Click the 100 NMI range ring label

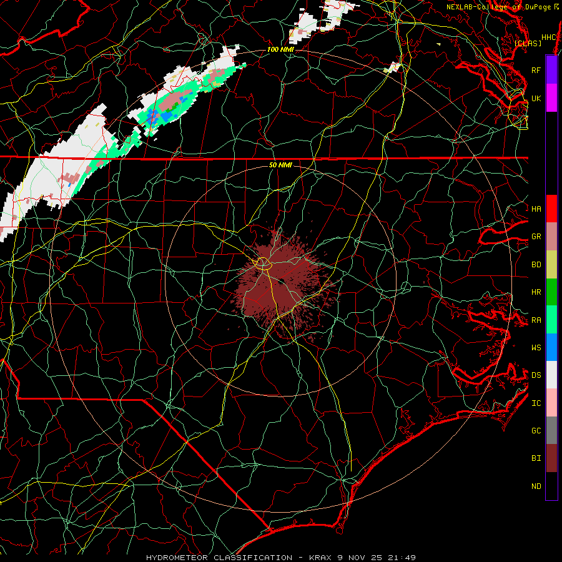coord(280,49)
